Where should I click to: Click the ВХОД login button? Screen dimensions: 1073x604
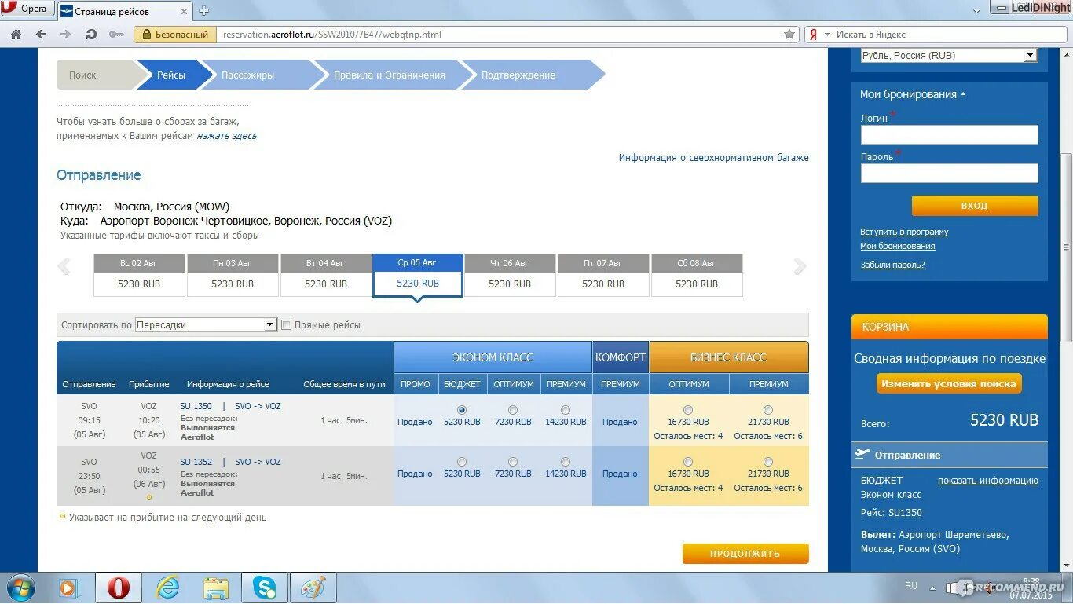tap(975, 206)
